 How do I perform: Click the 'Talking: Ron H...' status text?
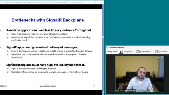(113, 52)
